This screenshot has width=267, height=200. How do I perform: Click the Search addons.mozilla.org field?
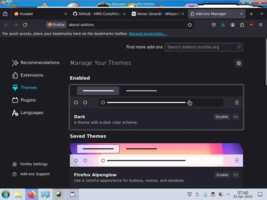click(204, 47)
